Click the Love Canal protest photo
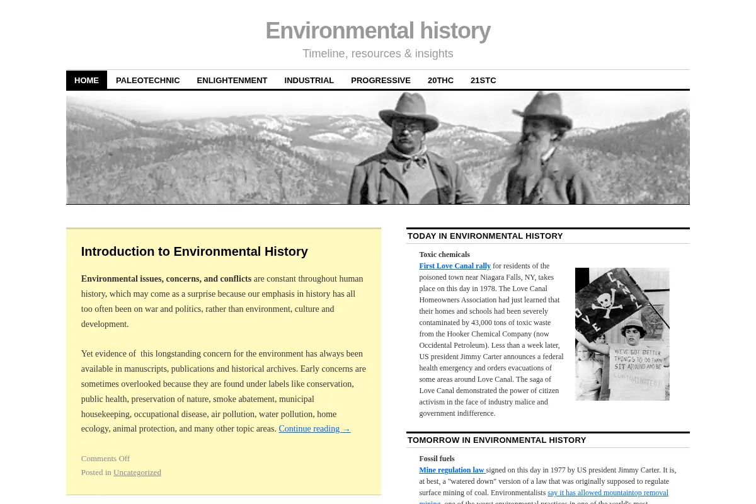The image size is (756, 504). click(x=622, y=334)
